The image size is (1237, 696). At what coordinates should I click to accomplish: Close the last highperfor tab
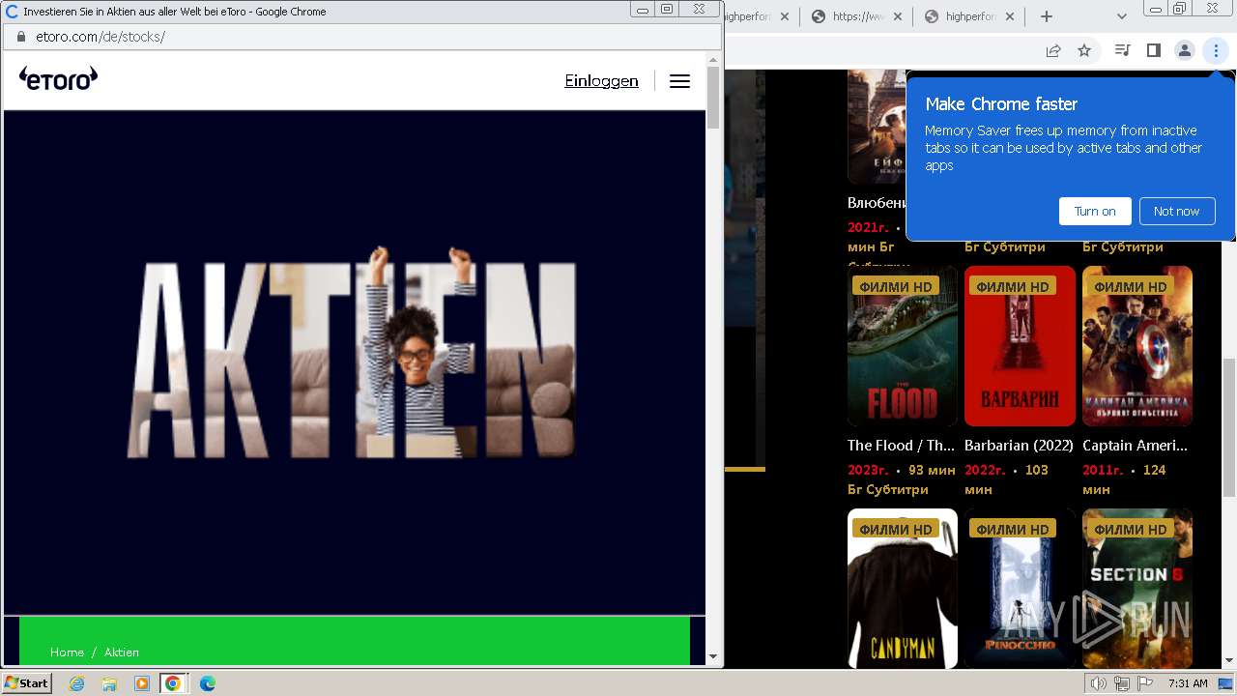pyautogui.click(x=1010, y=16)
